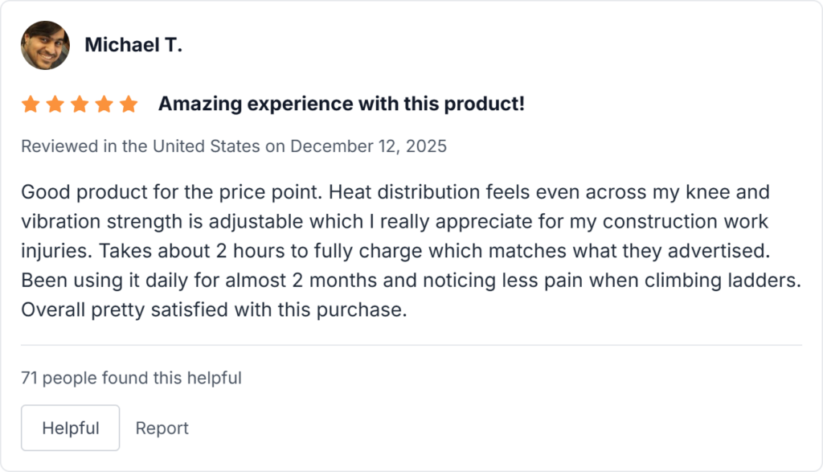This screenshot has width=823, height=472.
Task: Click the word 'December 12, 2025'
Action: point(368,146)
